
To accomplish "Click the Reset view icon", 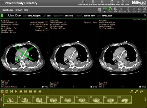I will pyautogui.click(x=134, y=10).
